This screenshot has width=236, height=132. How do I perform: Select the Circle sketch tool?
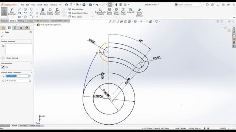point(25,10)
